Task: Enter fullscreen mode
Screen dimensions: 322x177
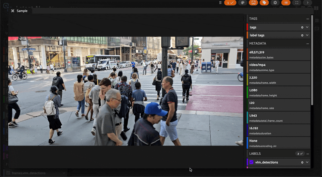Action: click(297, 3)
